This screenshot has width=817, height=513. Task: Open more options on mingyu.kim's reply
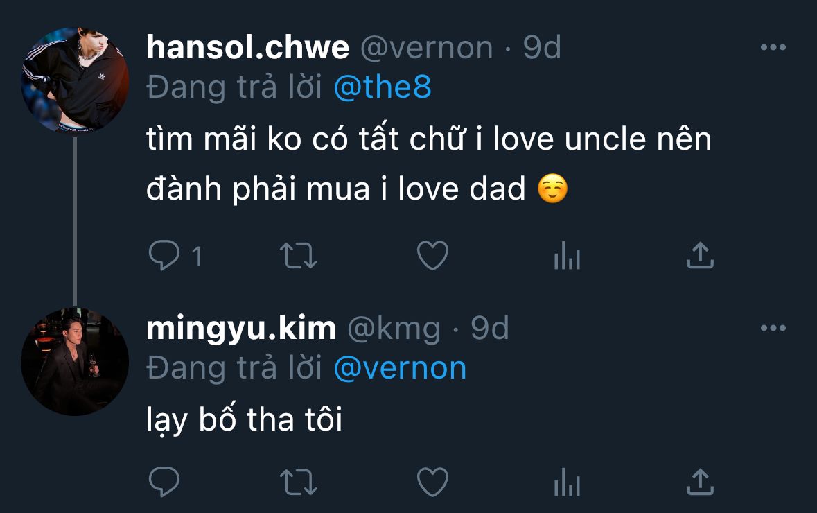click(773, 328)
